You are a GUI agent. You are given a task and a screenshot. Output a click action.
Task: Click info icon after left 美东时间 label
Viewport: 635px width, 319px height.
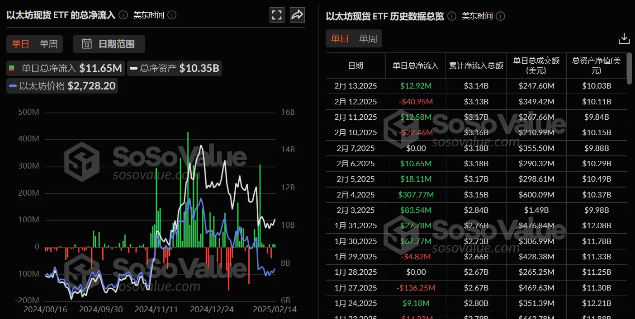tap(172, 15)
